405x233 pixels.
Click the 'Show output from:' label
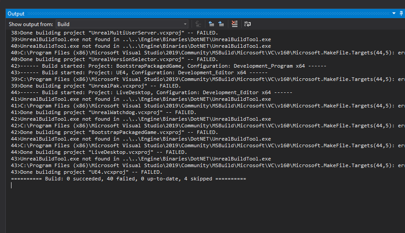(x=31, y=24)
